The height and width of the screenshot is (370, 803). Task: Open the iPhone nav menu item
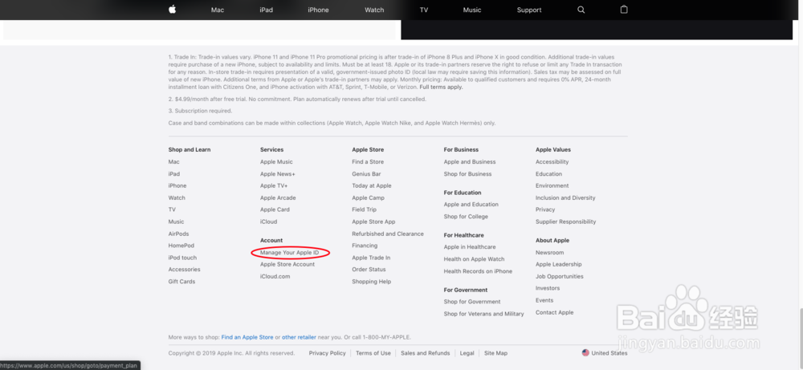[318, 10]
